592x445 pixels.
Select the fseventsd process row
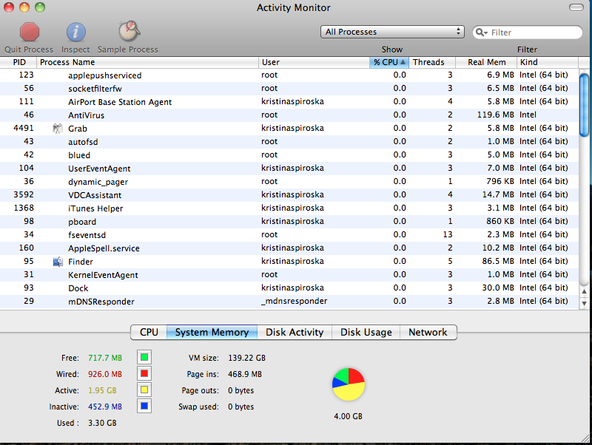point(289,235)
